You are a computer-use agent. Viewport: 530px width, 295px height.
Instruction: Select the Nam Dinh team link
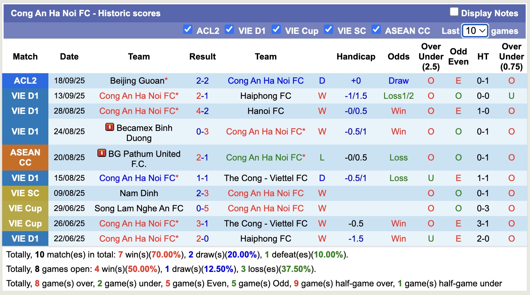(139, 193)
